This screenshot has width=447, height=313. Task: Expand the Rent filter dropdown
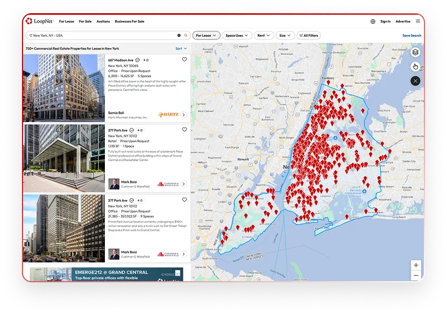point(264,35)
